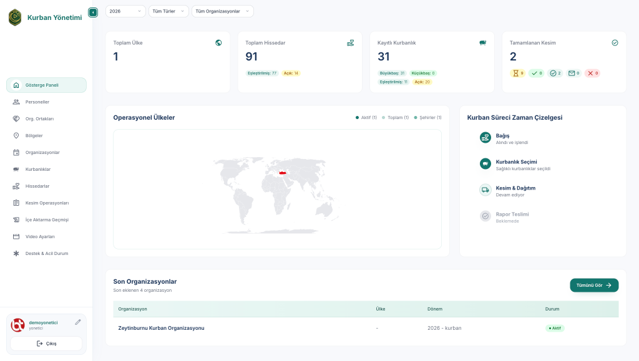This screenshot has width=639, height=361.
Task: Expand the Tüm Türler dropdown
Action: pos(168,11)
